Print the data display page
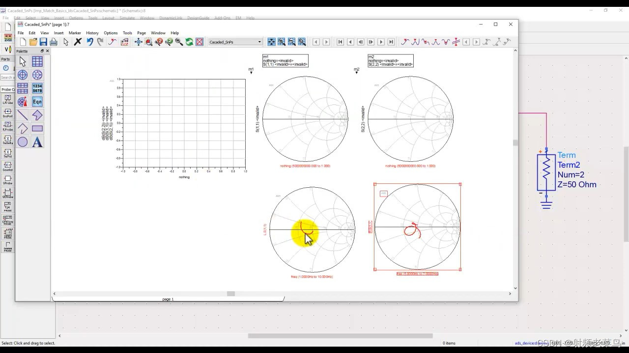This screenshot has width=629, height=353. point(54,42)
